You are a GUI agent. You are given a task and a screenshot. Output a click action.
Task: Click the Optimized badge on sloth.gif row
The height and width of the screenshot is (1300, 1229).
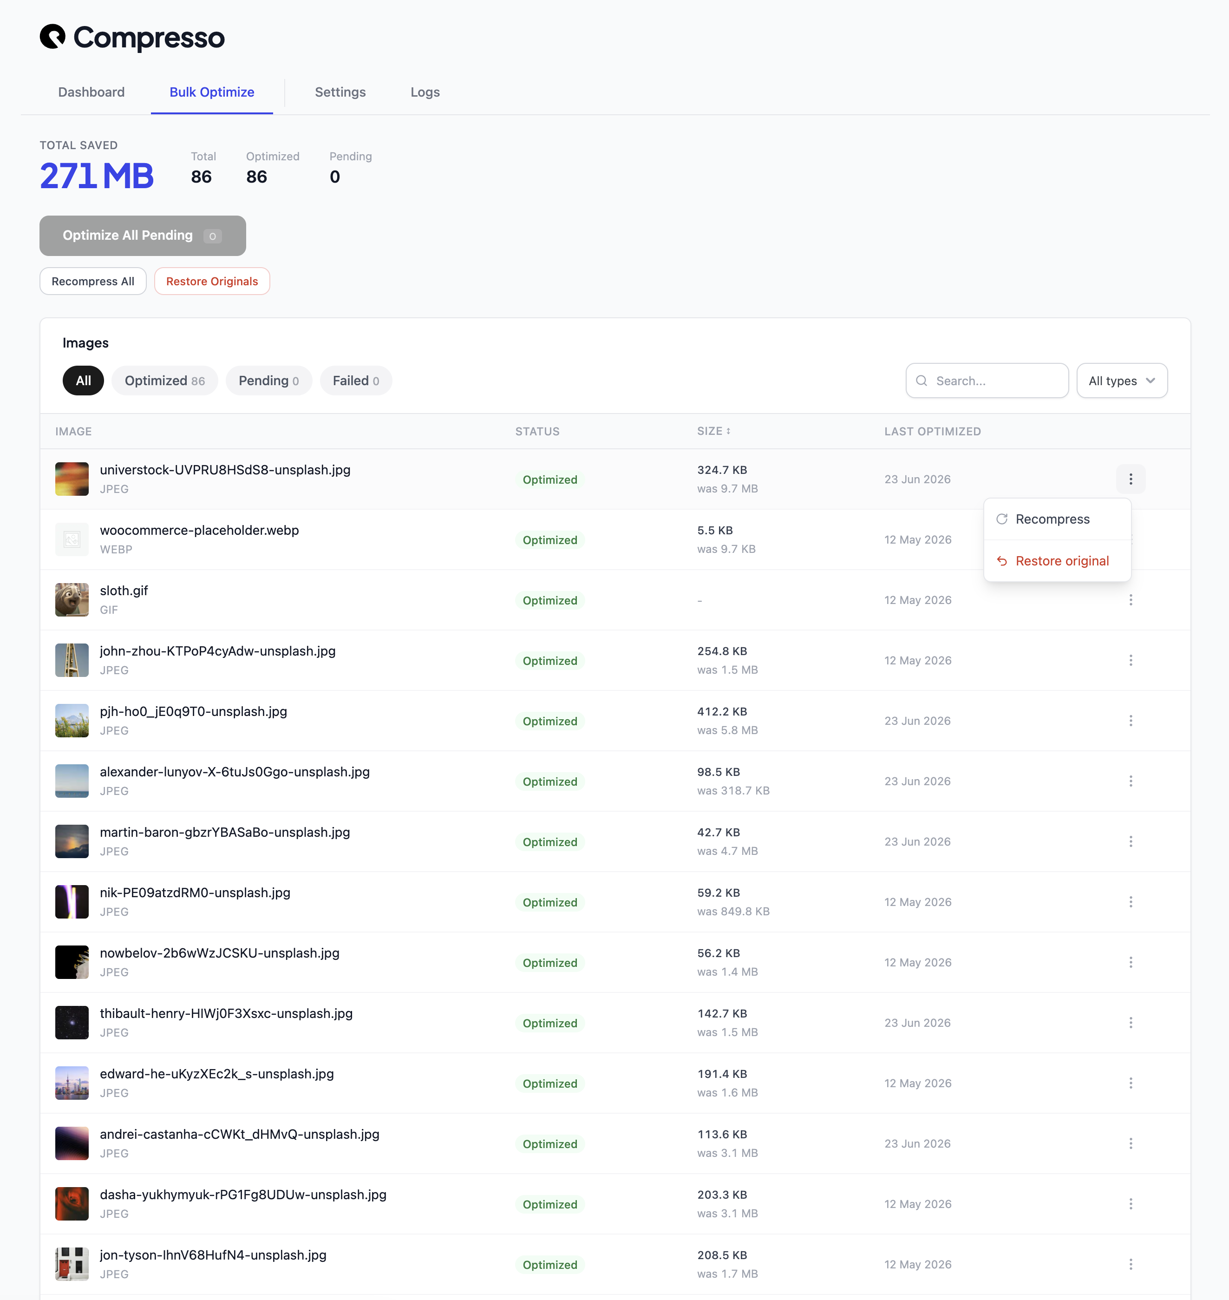[x=549, y=599]
